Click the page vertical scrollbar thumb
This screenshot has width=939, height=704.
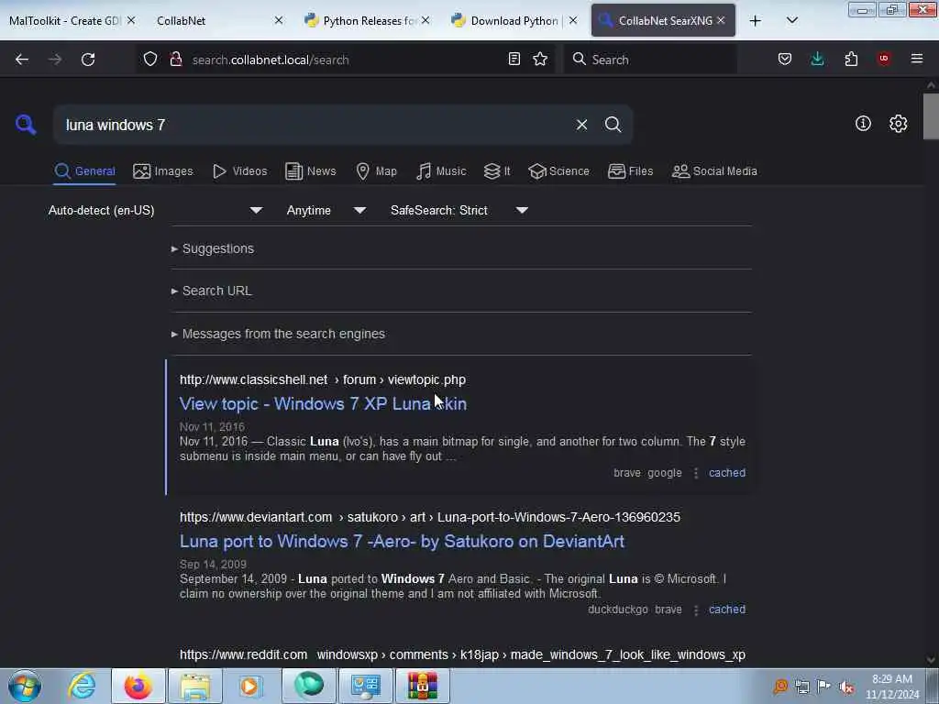(931, 116)
